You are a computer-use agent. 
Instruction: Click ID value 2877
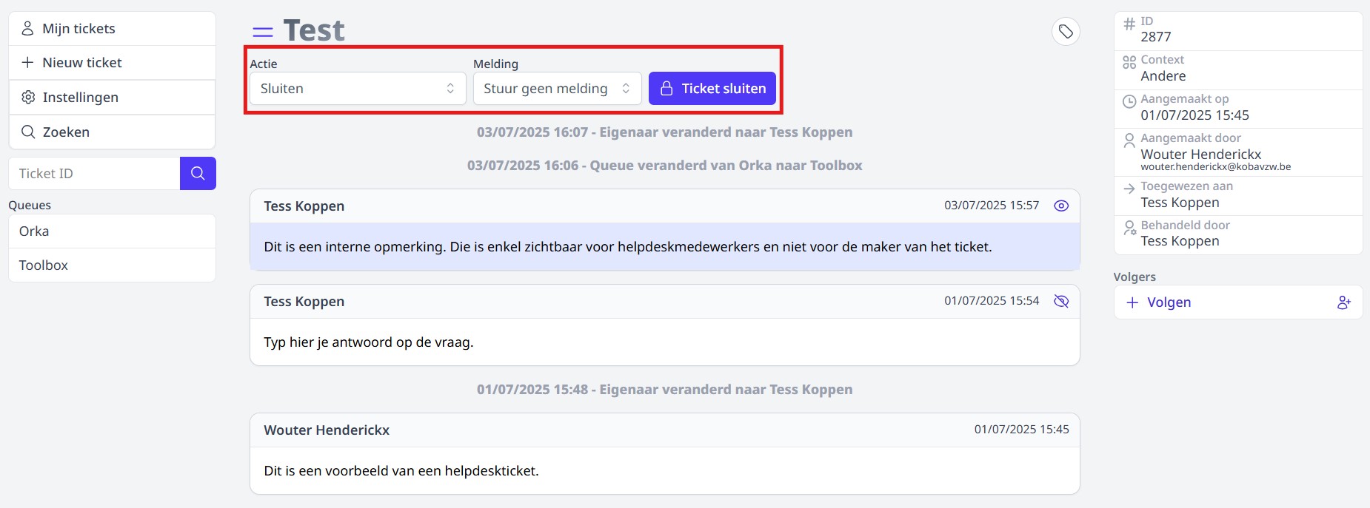[x=1156, y=37]
